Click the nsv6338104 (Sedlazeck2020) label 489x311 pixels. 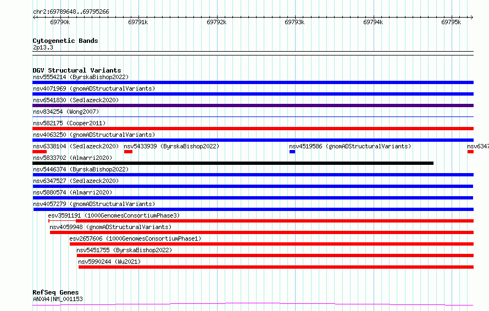[76, 146]
